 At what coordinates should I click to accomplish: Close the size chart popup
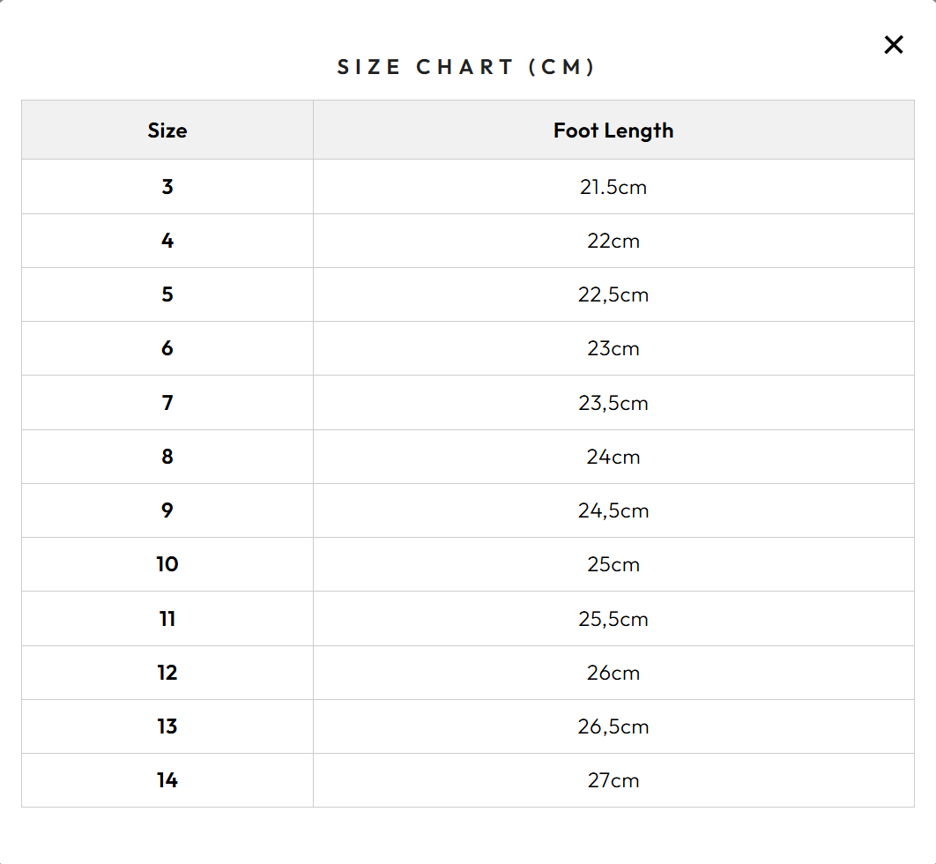pyautogui.click(x=894, y=45)
